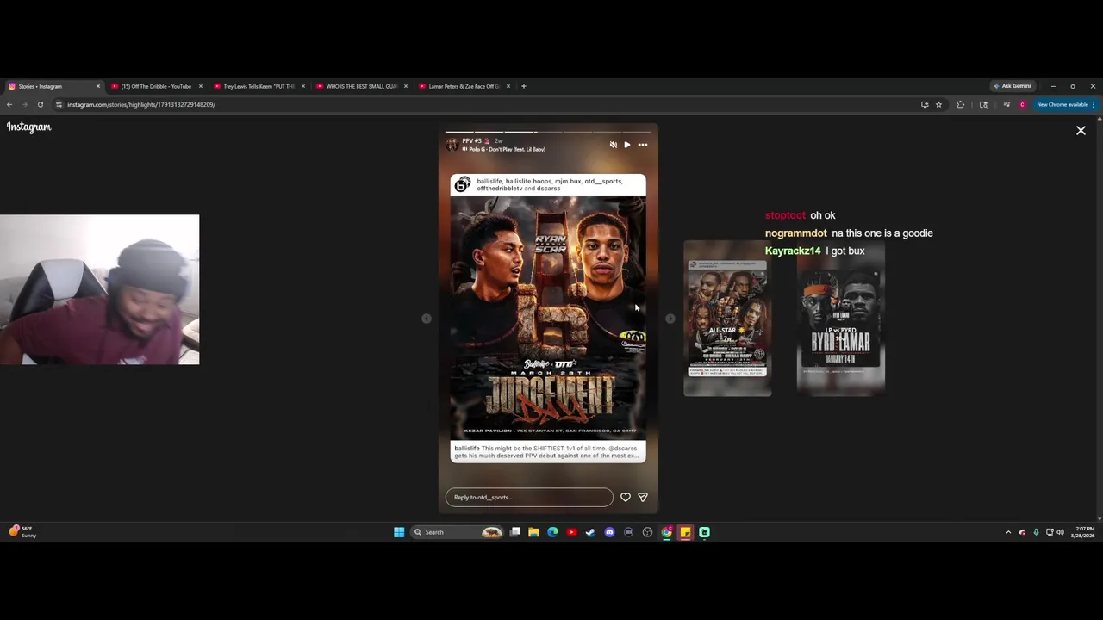Play the paused Instagram story
Screen dimensions: 1103x620
tap(627, 145)
